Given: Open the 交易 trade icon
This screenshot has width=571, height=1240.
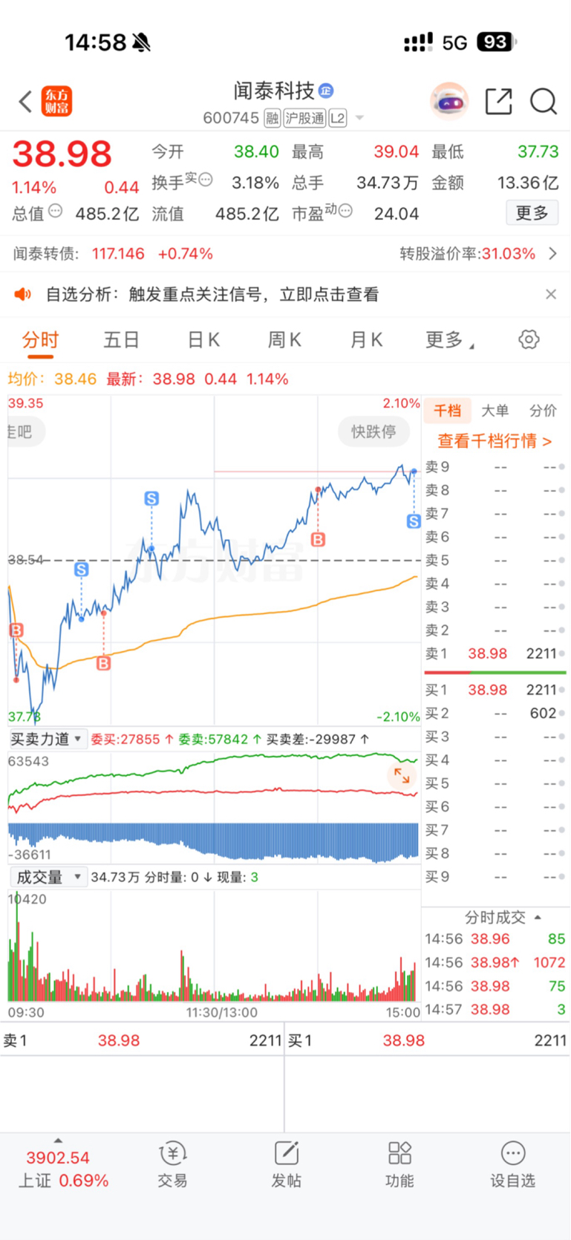Looking at the screenshot, I should [x=172, y=1165].
